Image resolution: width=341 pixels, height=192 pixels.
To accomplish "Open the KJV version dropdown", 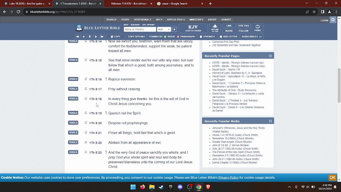I will point(164,29).
